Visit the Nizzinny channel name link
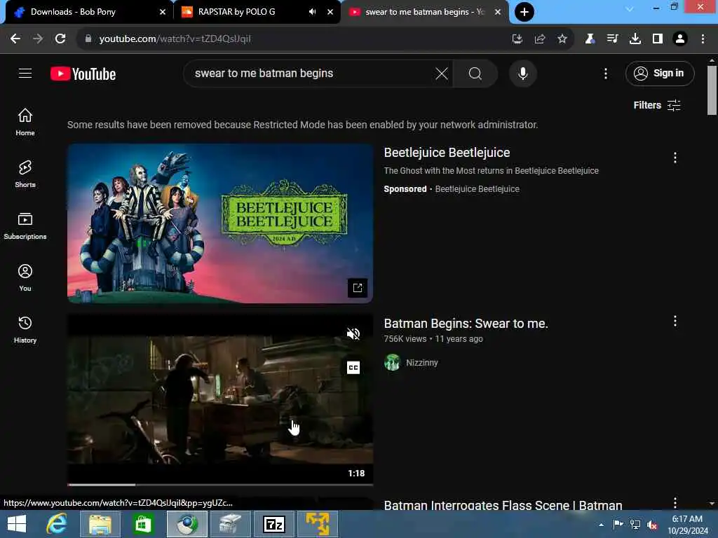718x538 pixels. (421, 363)
